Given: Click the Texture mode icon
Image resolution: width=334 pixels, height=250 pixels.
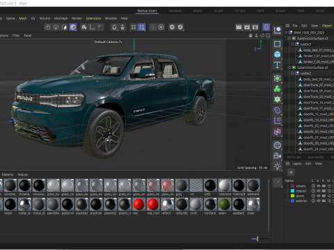Looking at the screenshot, I should click(x=84, y=27).
